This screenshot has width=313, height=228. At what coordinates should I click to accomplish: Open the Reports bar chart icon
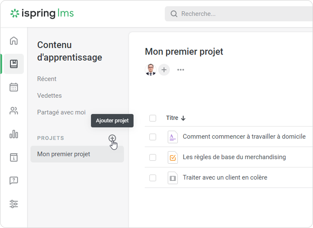pos(14,134)
